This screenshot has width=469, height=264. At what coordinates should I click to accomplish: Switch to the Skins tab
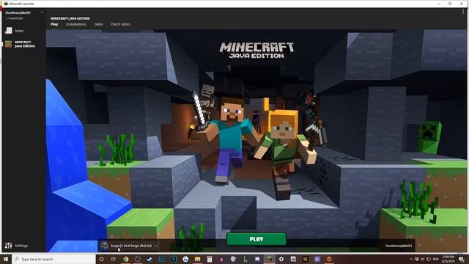(x=99, y=24)
